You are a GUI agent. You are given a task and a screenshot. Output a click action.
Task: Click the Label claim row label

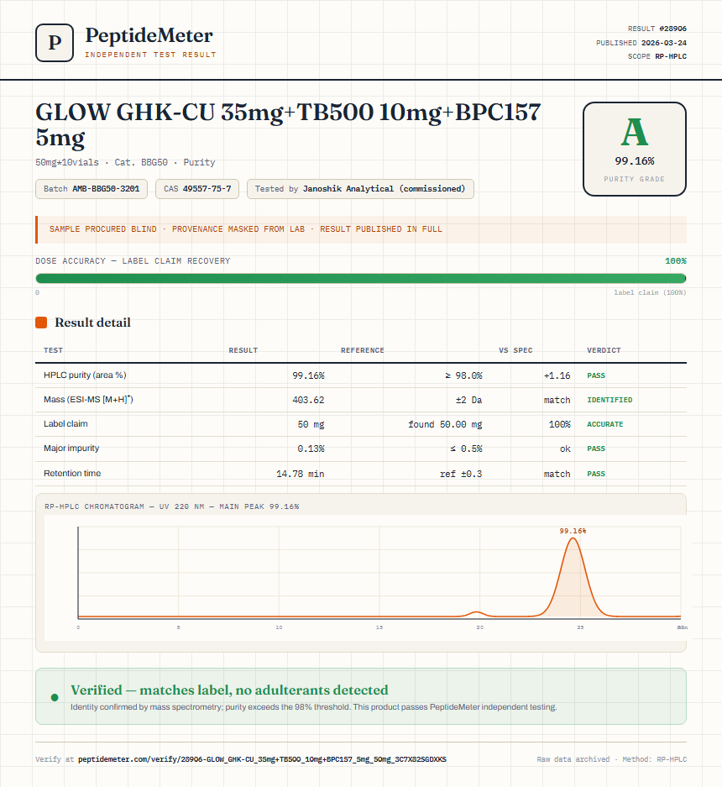[x=65, y=423]
